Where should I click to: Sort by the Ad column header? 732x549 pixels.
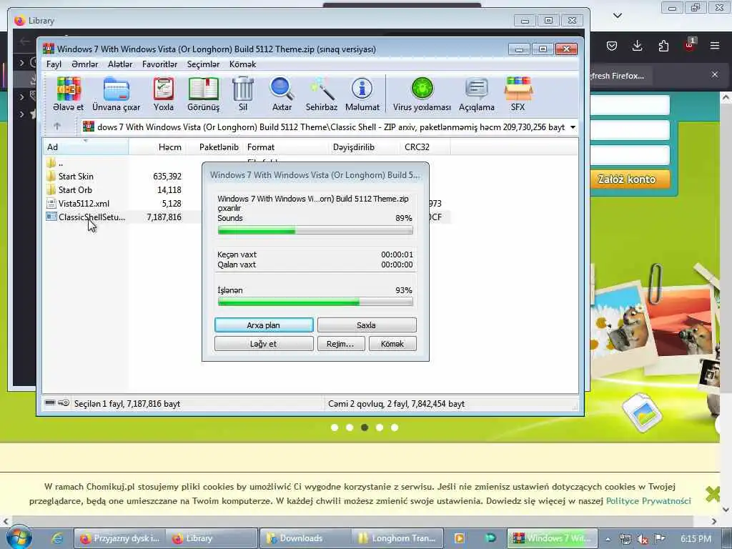pyautogui.click(x=86, y=147)
